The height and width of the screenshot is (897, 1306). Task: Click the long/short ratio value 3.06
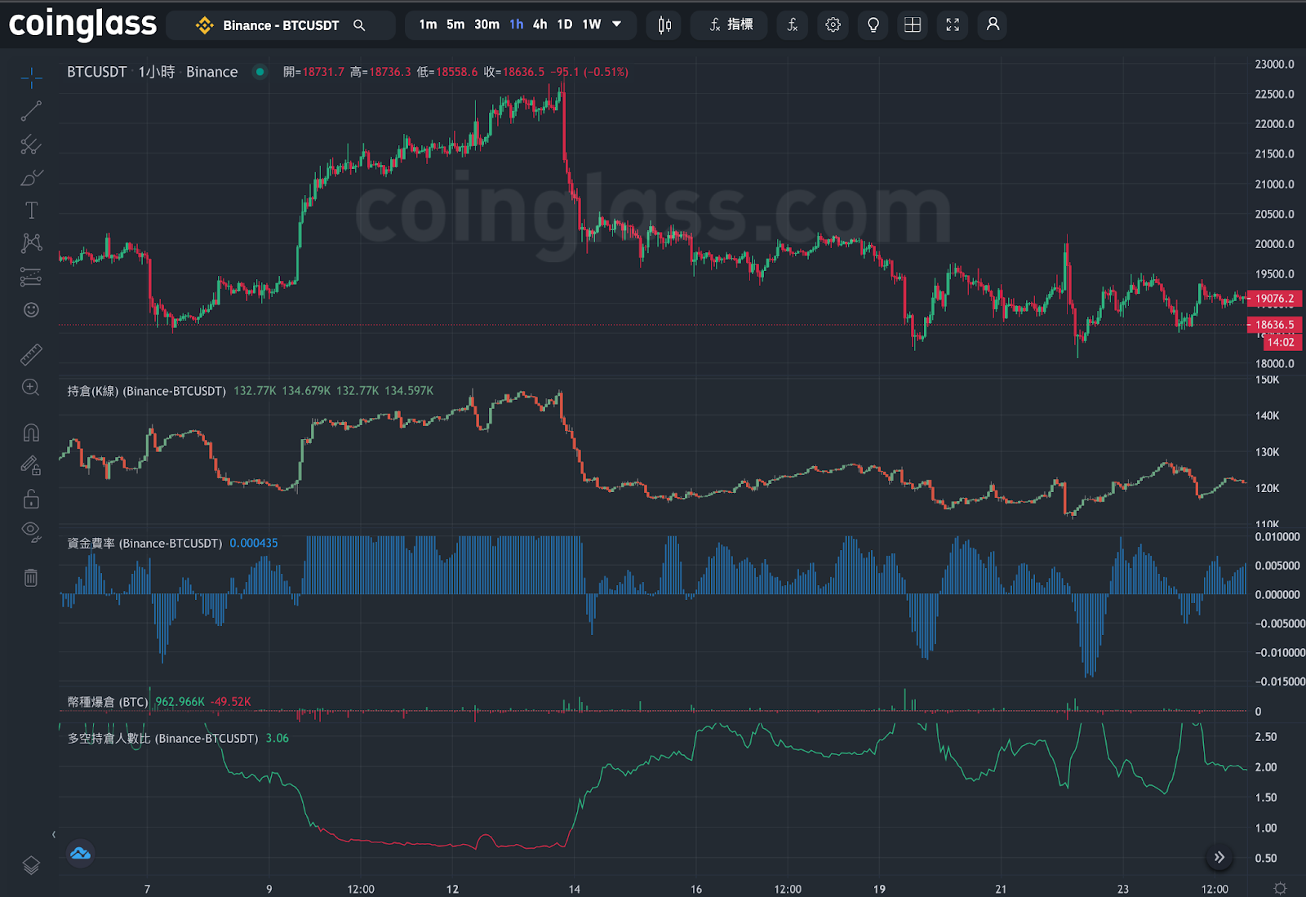(278, 738)
